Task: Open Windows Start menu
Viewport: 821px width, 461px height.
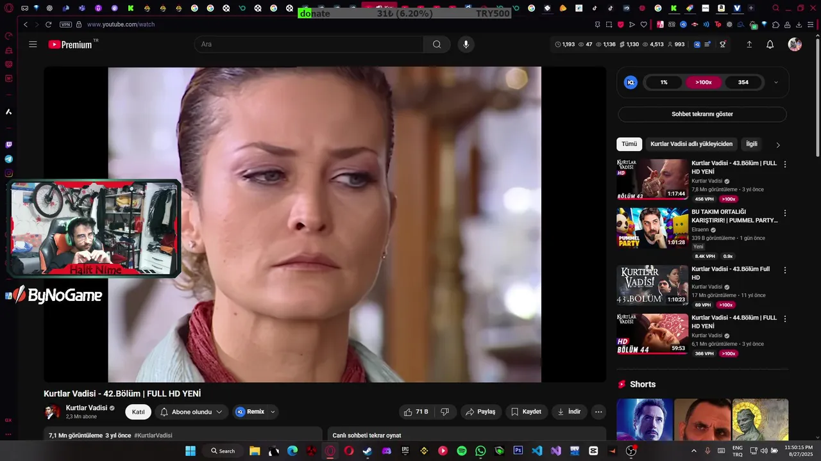Action: click(190, 451)
